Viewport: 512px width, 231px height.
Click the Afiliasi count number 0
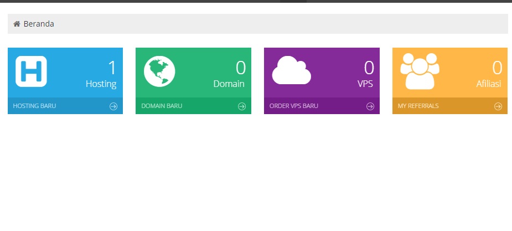(497, 68)
